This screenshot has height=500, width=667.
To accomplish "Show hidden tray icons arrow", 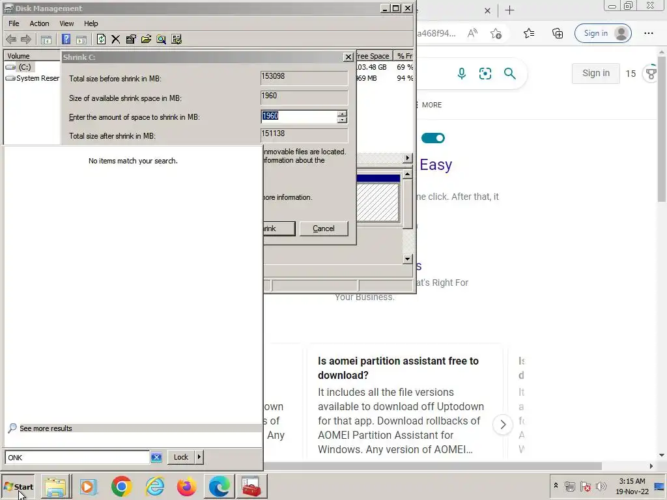I will (x=556, y=486).
